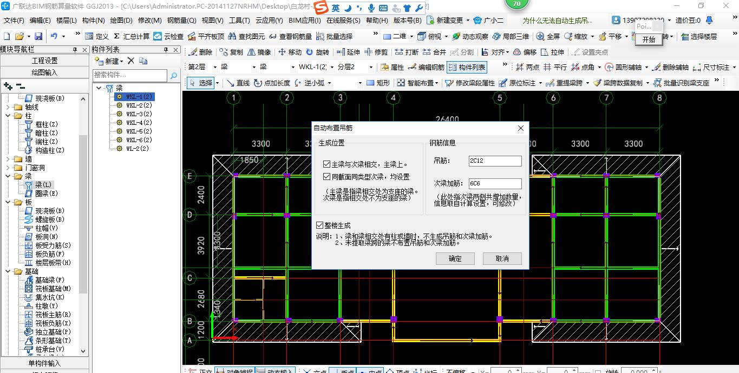The width and height of the screenshot is (739, 373).
Task: Activate 移动 move tool
Action: [x=290, y=52]
